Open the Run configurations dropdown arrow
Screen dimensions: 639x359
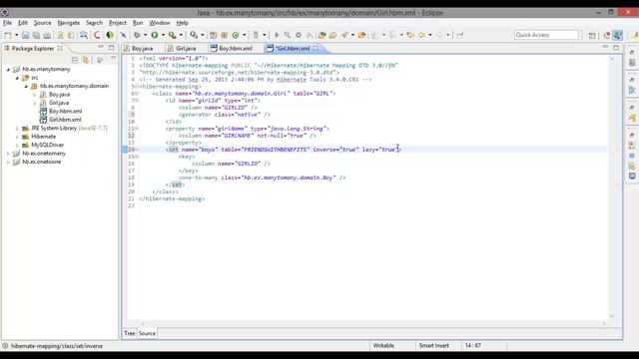click(163, 35)
